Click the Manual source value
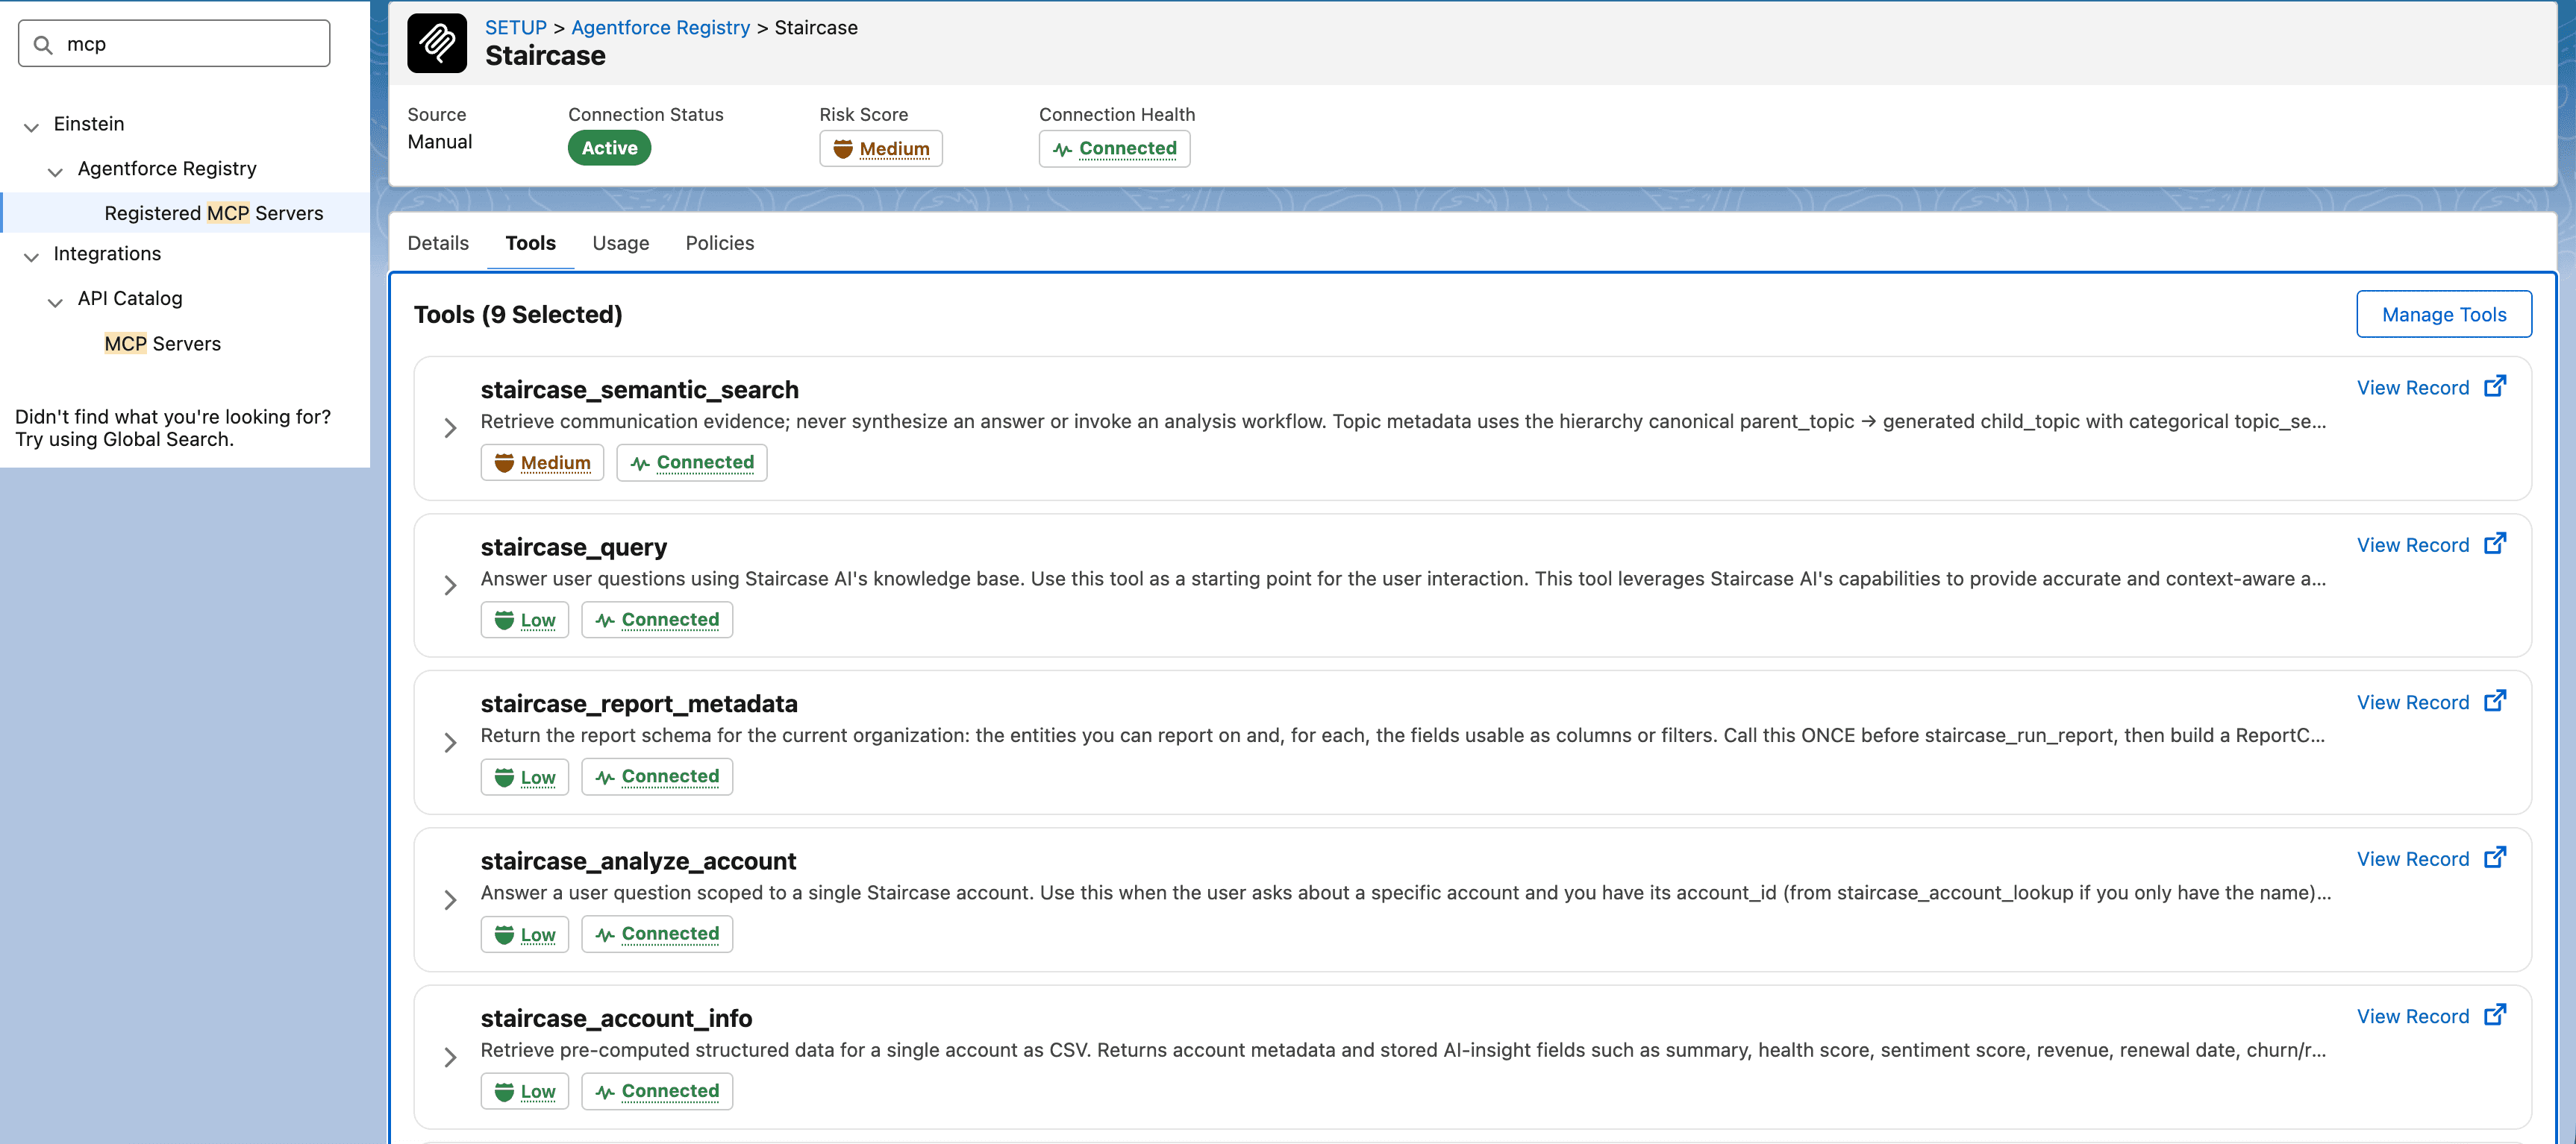Screen dimensions: 2576x1144 coord(440,142)
